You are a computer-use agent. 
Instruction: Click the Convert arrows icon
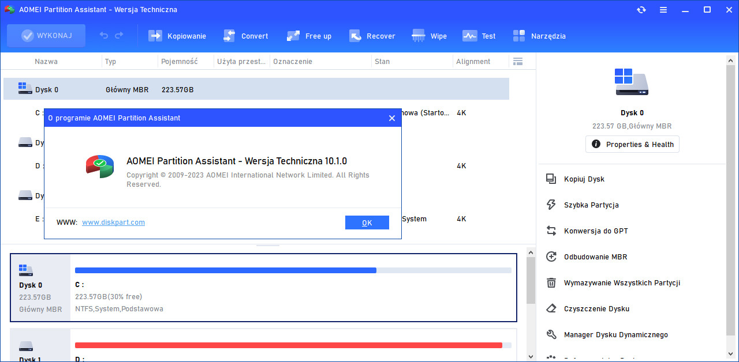click(x=229, y=36)
